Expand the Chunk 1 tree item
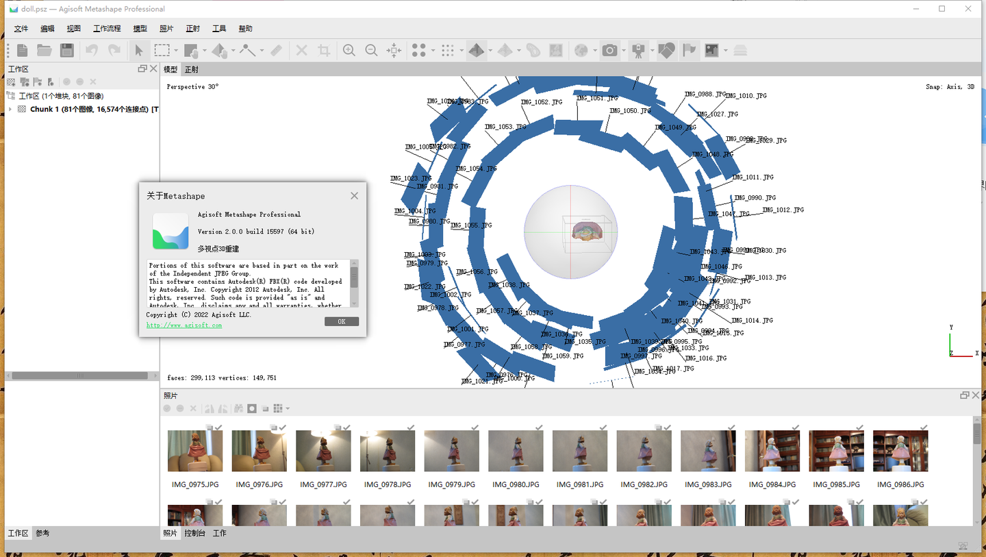Screen dimensions: 986x557 pyautogui.click(x=10, y=109)
